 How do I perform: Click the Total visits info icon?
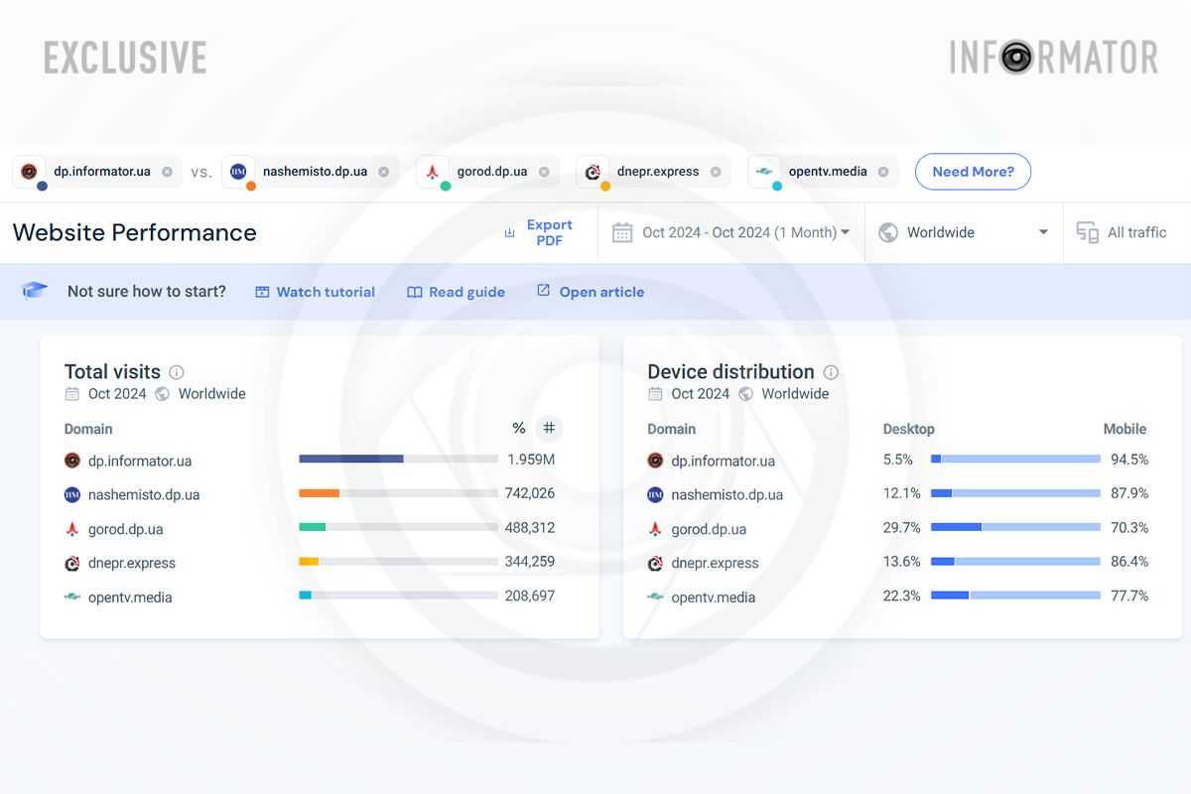point(177,372)
